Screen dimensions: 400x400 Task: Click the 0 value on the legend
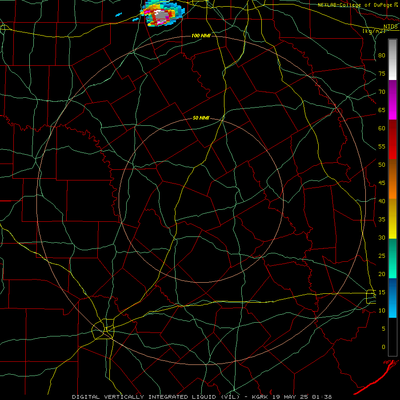pyautogui.click(x=384, y=347)
